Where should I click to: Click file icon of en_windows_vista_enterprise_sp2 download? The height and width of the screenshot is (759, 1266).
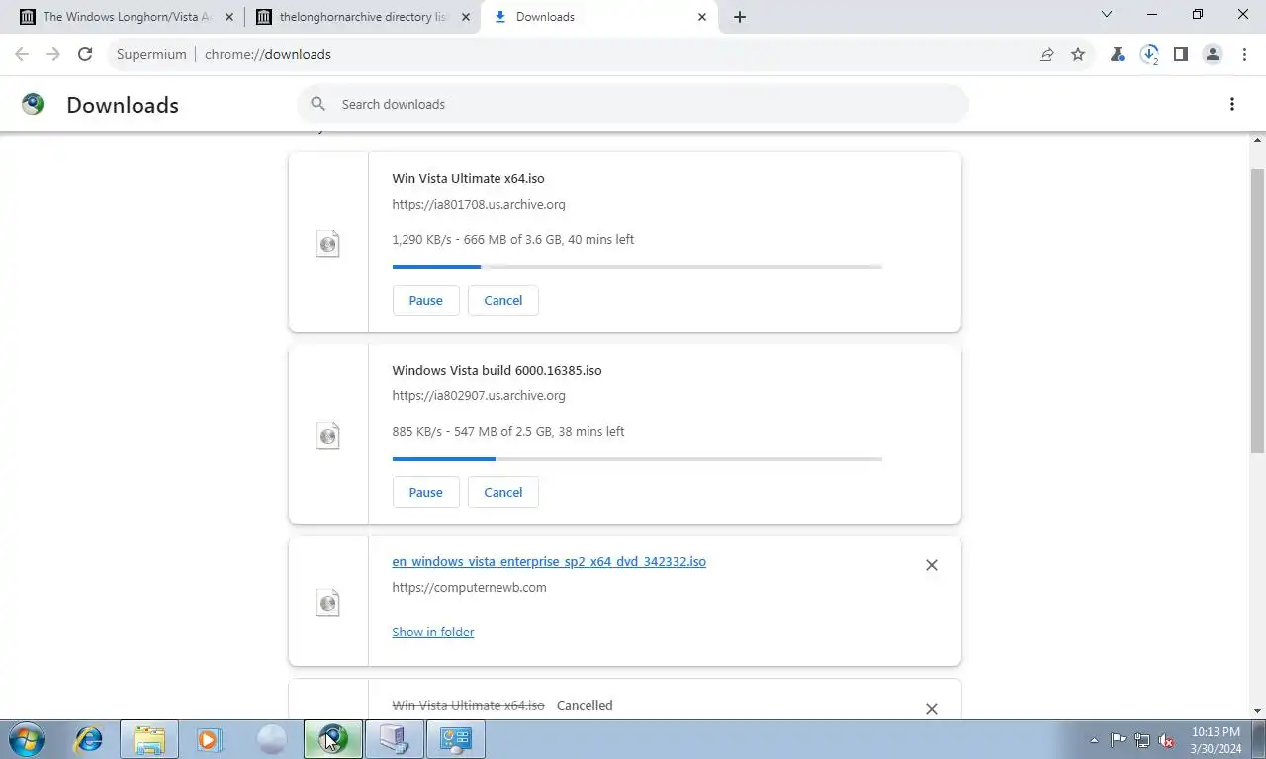click(x=328, y=602)
